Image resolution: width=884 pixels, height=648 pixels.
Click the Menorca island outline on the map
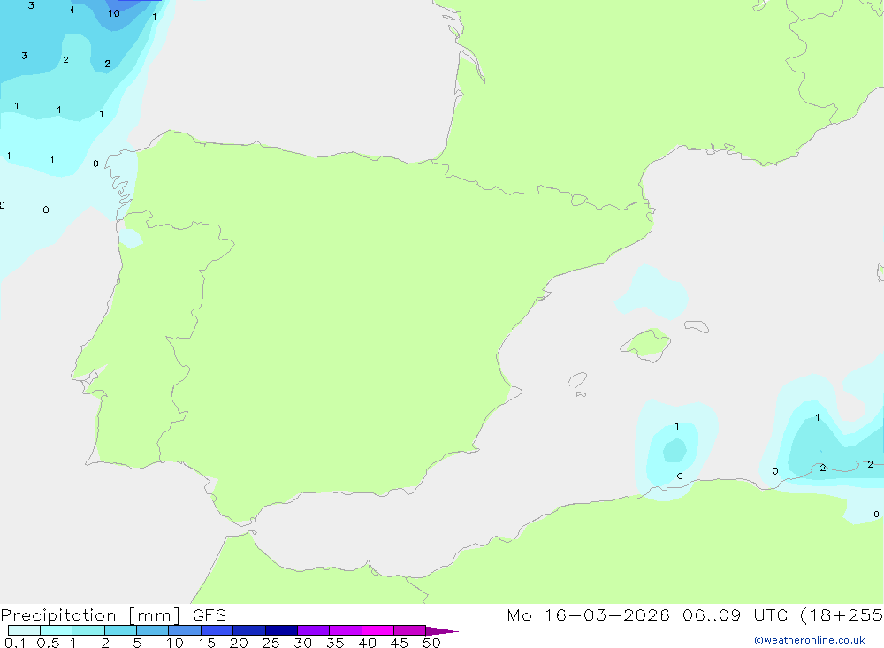[697, 326]
